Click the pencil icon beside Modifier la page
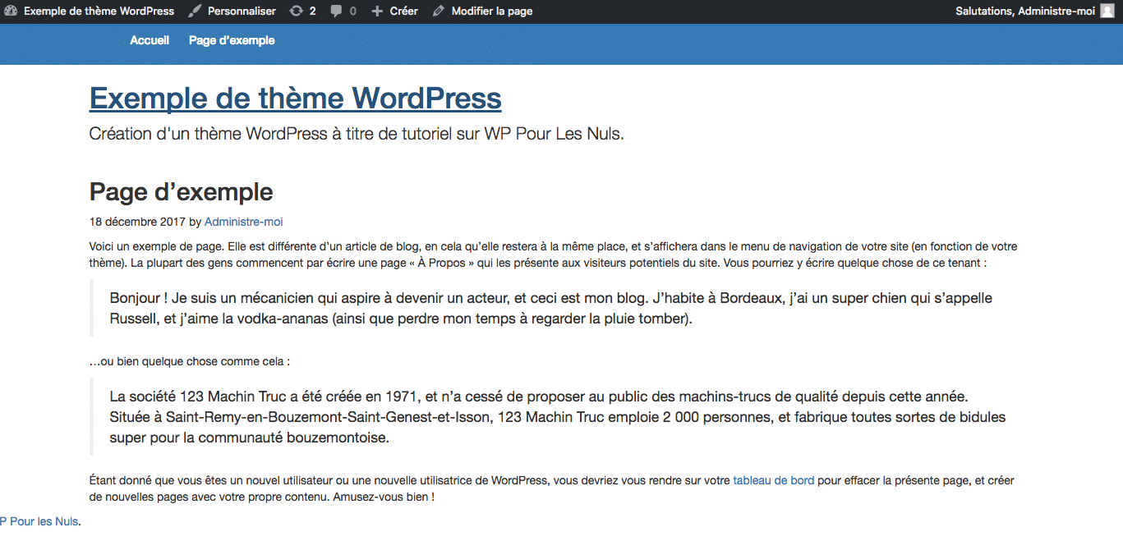 click(438, 11)
